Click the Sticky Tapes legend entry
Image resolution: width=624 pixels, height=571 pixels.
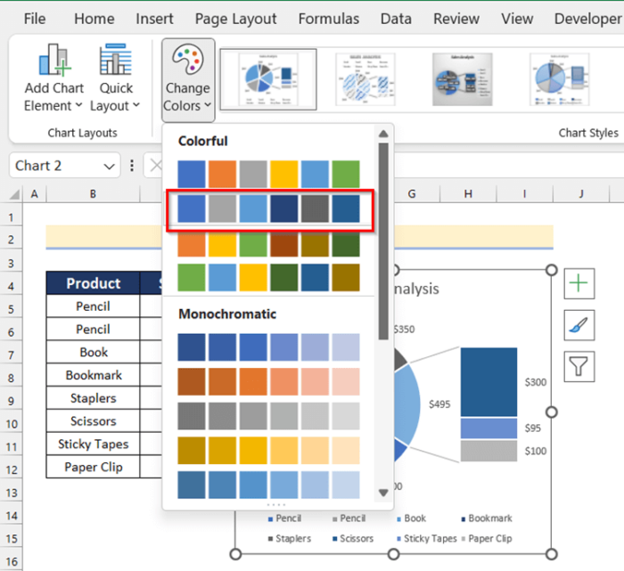click(427, 538)
